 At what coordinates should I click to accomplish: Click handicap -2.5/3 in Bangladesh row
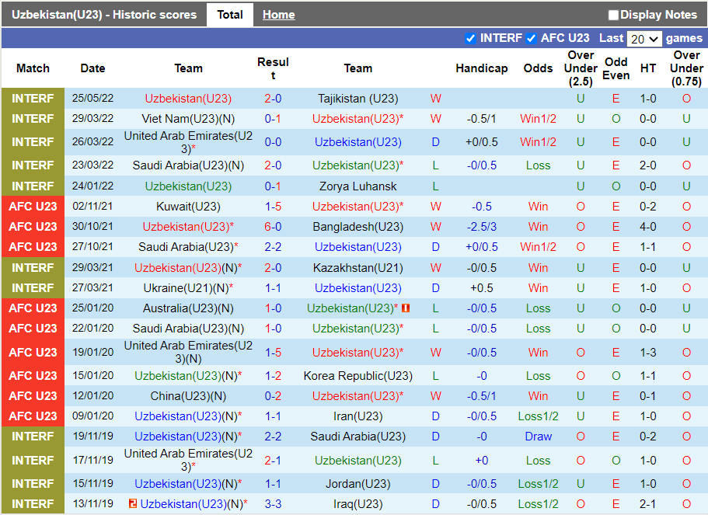(x=481, y=227)
